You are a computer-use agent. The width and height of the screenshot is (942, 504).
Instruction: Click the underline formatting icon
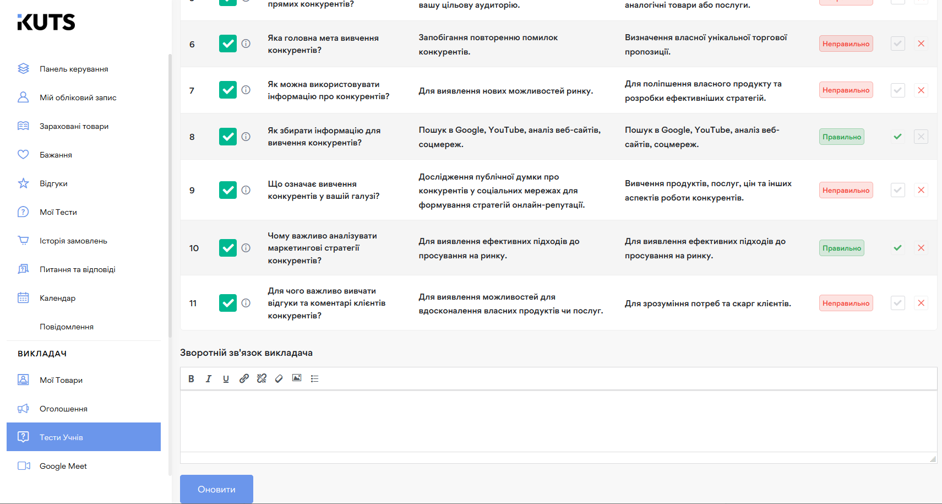[226, 378]
